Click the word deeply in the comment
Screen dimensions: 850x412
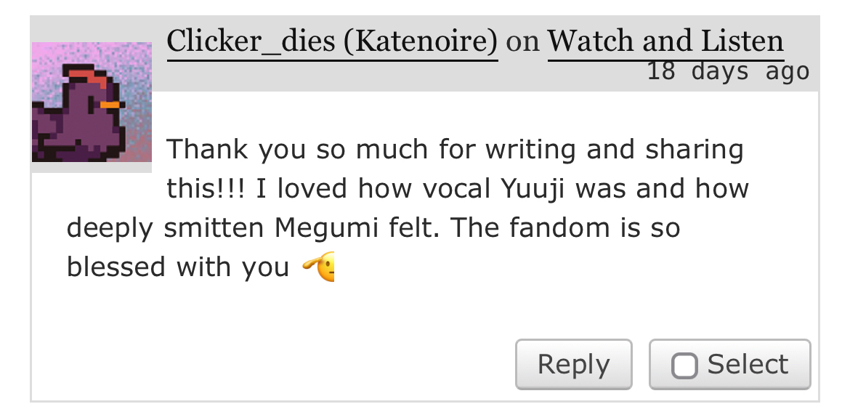point(110,228)
